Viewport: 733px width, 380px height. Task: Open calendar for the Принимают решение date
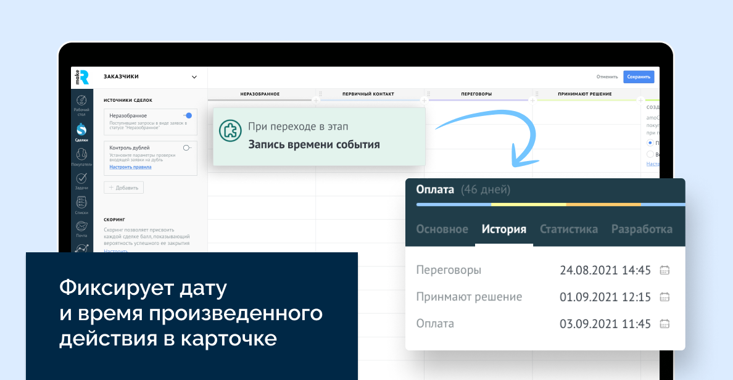(x=665, y=297)
